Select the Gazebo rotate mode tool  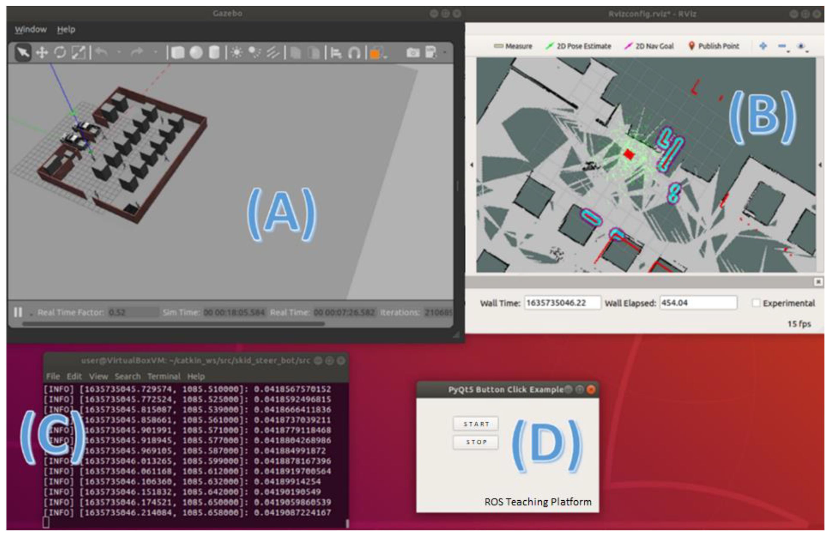[x=60, y=53]
